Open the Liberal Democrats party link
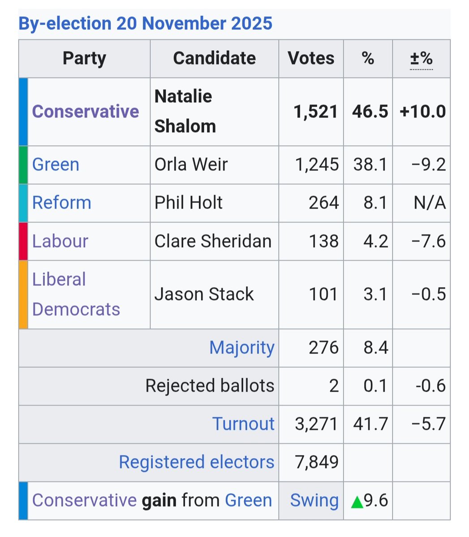The width and height of the screenshot is (469, 537). [x=76, y=294]
